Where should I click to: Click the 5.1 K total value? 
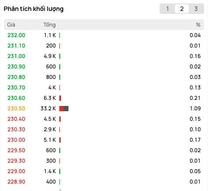click(50, 140)
